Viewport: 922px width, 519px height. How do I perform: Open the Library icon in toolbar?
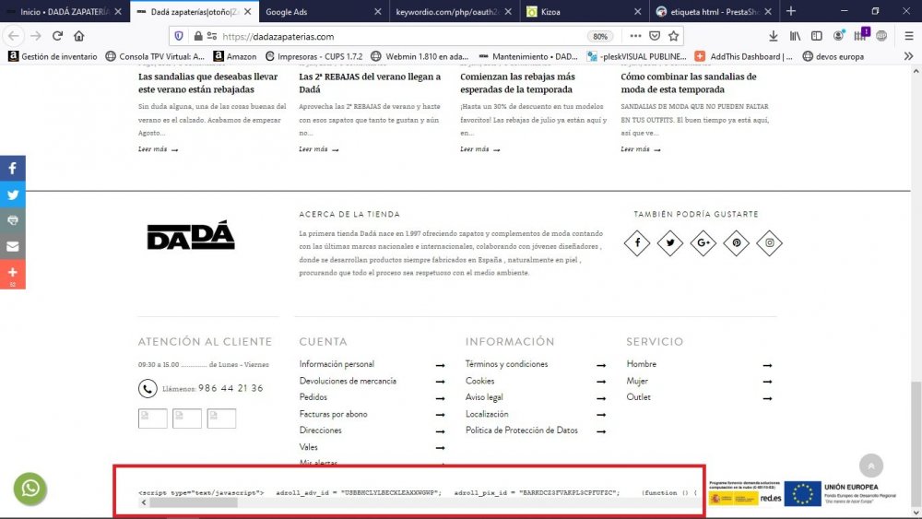[795, 36]
